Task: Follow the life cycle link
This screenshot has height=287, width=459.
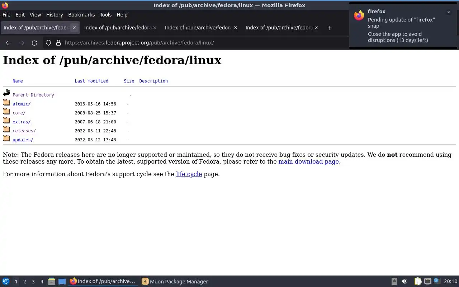Action: coord(189,174)
